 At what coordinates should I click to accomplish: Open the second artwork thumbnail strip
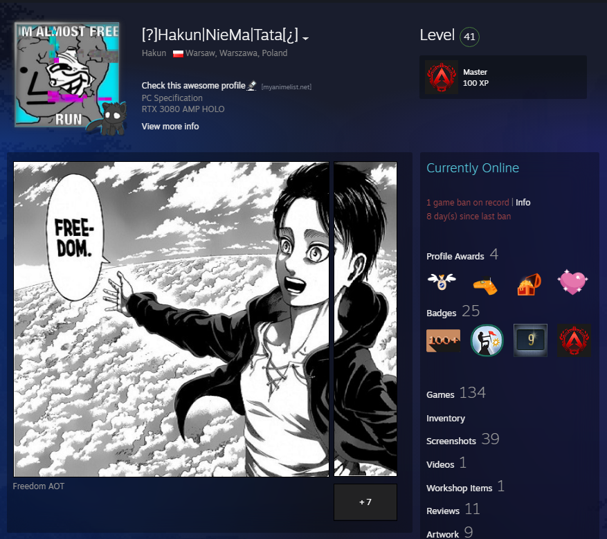pyautogui.click(x=365, y=319)
